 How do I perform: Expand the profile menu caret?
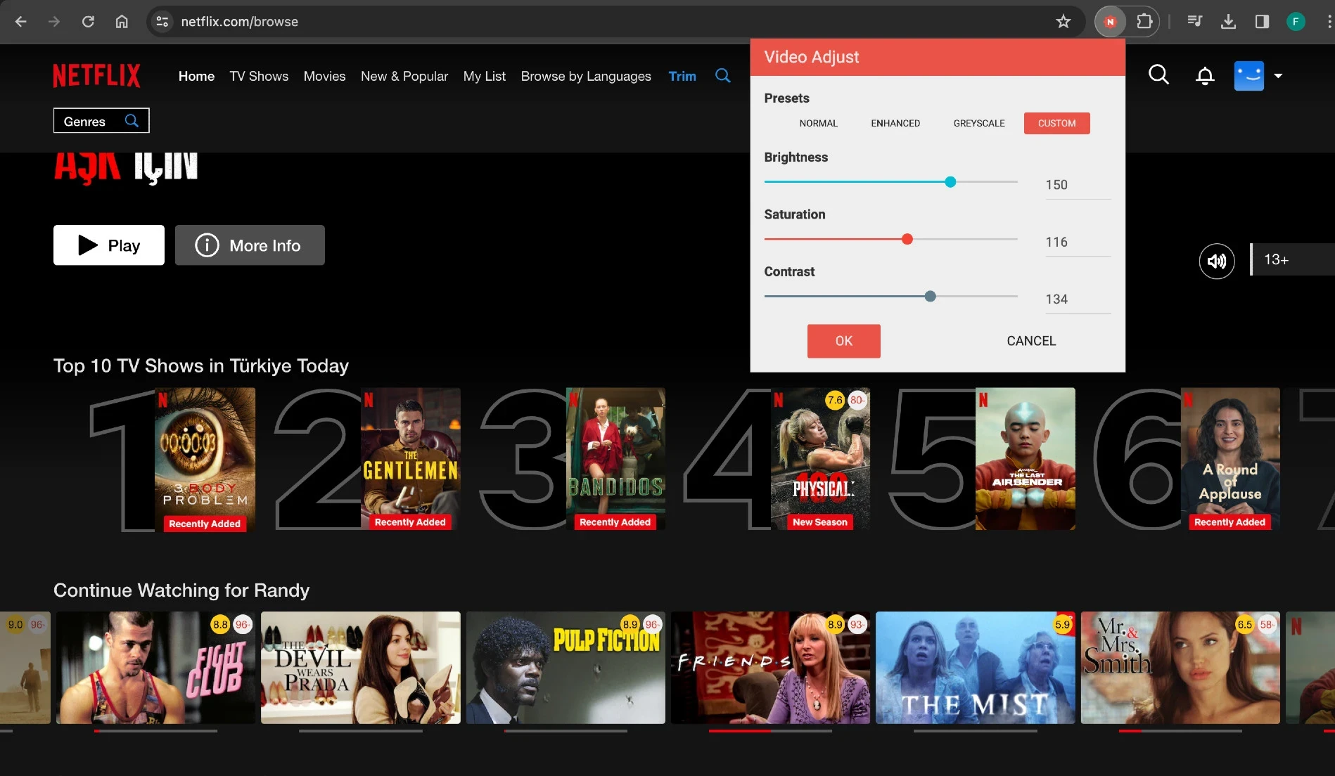point(1278,76)
